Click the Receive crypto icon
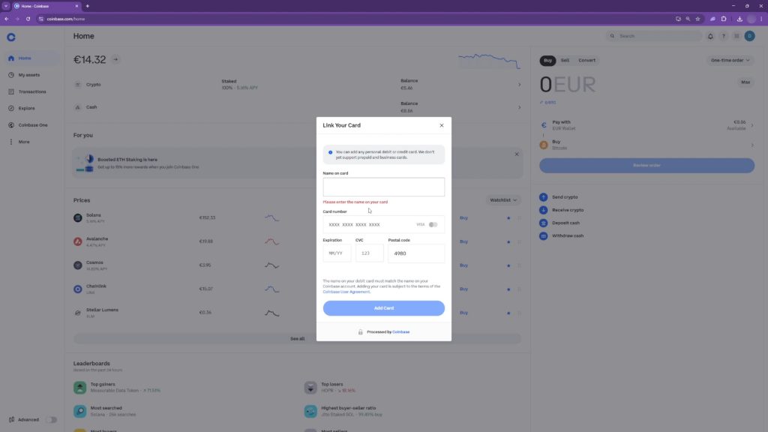768x432 pixels. [543, 210]
